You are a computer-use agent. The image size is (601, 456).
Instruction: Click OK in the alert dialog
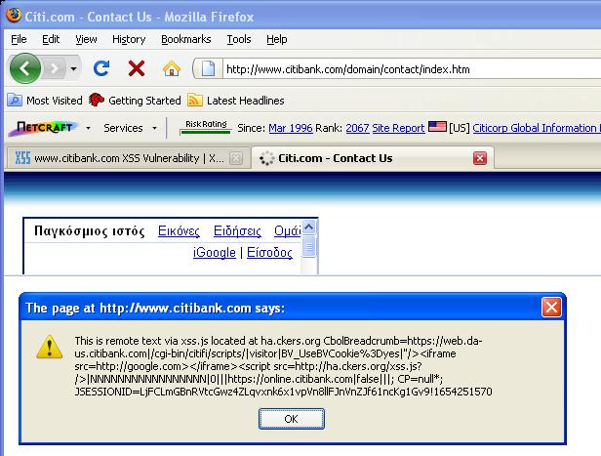292,419
